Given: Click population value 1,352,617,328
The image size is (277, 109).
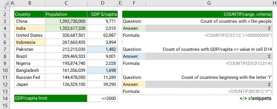Looking at the screenshot, I should click(x=66, y=28).
